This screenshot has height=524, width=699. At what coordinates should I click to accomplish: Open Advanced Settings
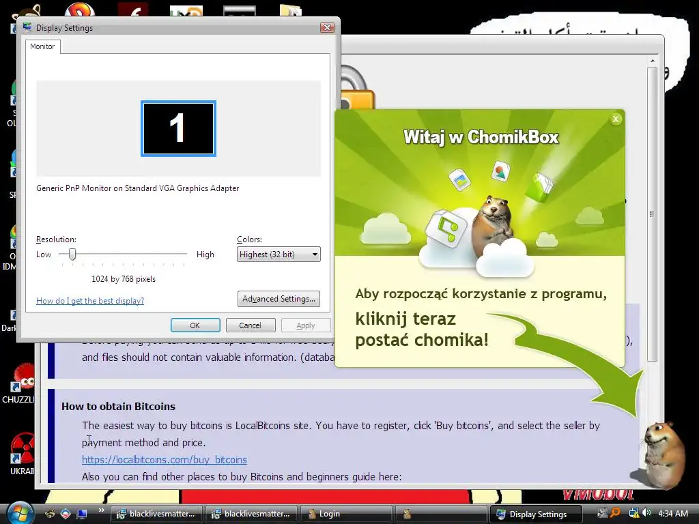(279, 299)
